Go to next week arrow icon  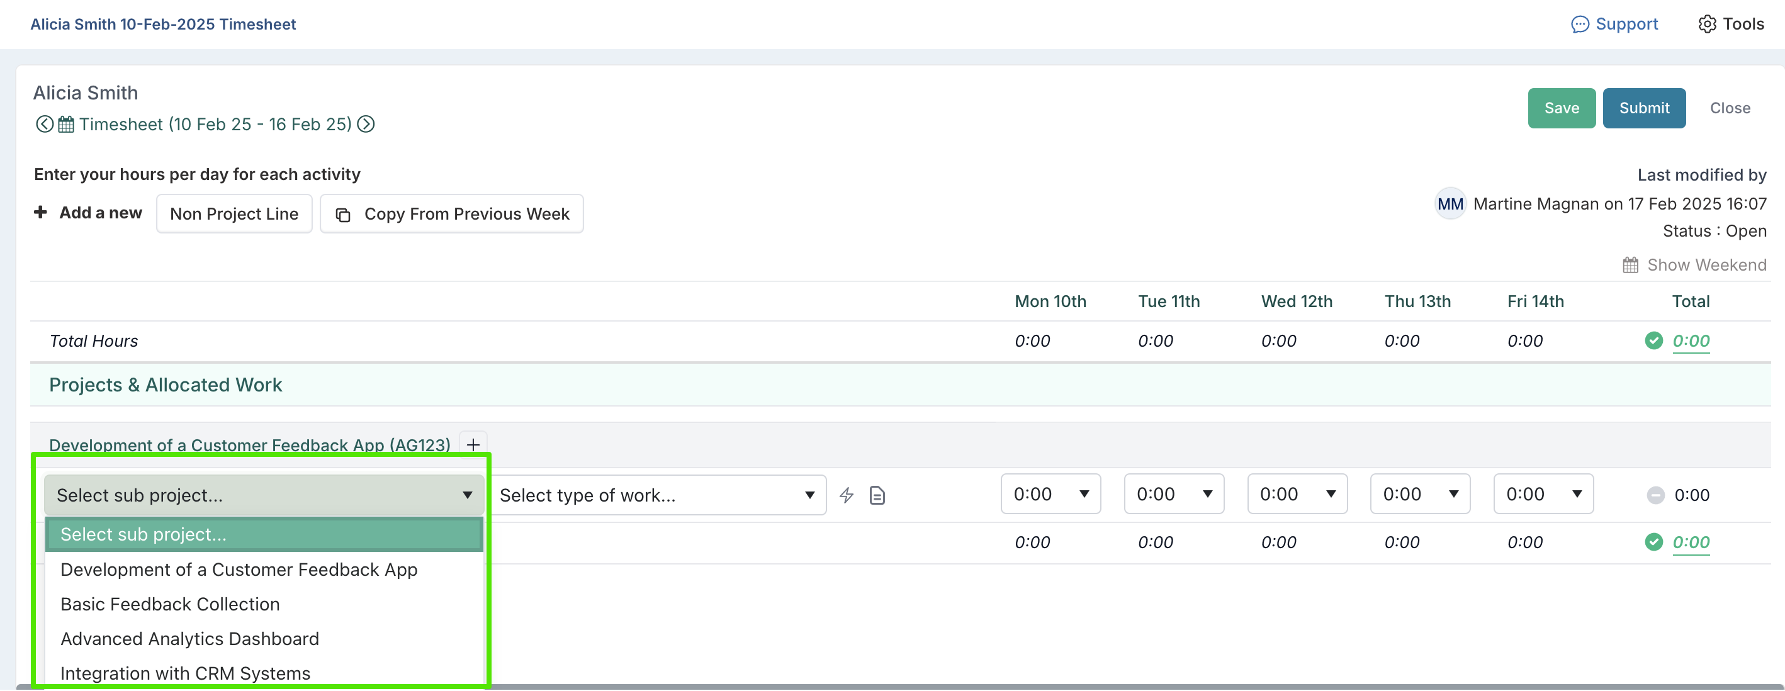366,124
